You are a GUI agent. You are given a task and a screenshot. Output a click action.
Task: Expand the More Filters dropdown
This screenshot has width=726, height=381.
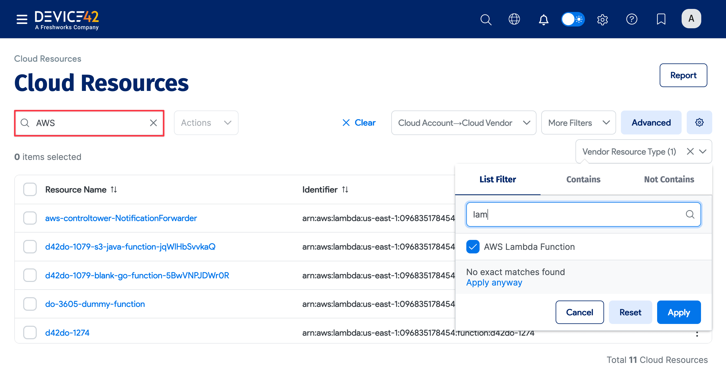pos(578,123)
